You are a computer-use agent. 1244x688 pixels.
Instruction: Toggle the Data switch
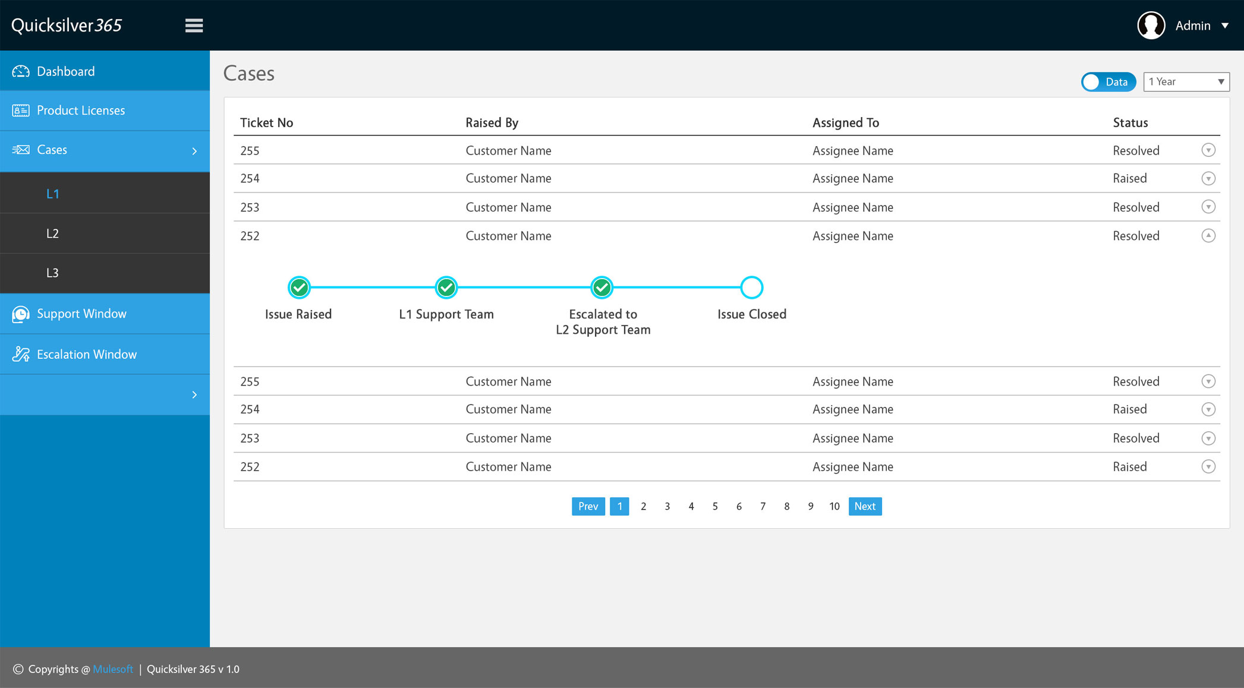coord(1108,82)
